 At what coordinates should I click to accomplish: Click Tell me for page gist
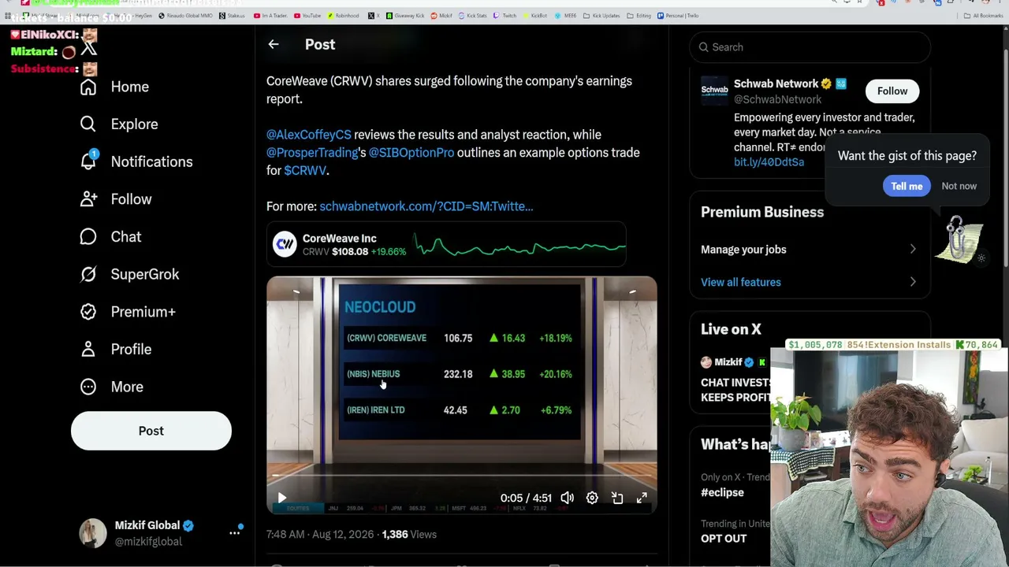click(x=907, y=186)
